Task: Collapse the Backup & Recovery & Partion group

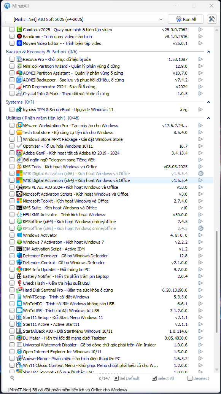Action: (208, 52)
